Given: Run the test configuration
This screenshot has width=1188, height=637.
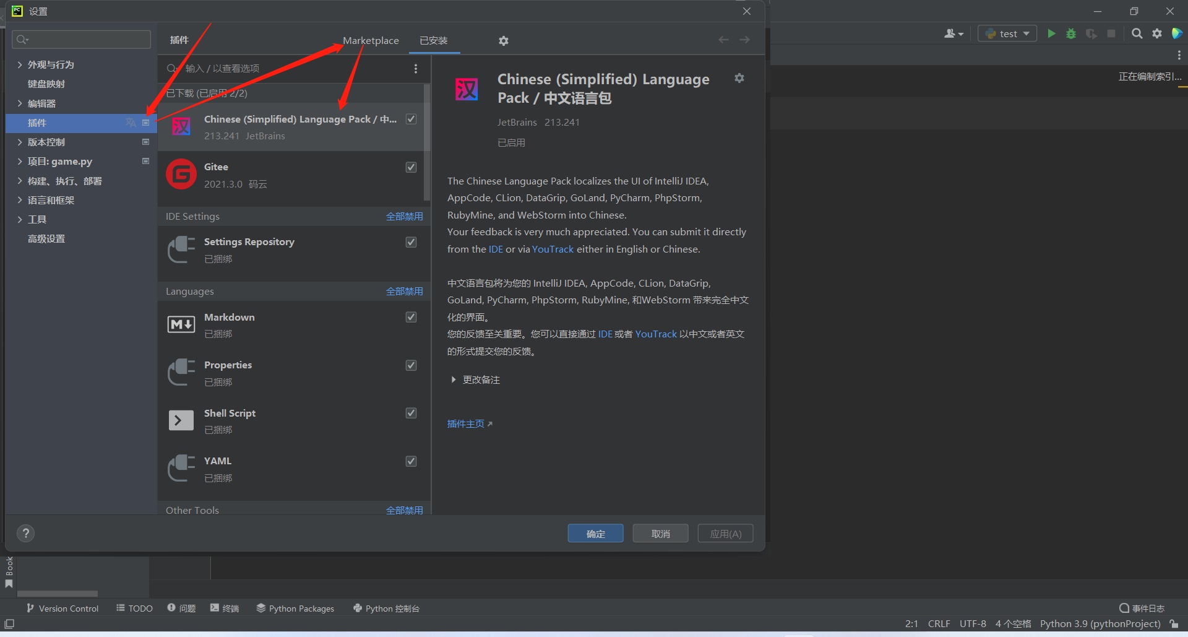Looking at the screenshot, I should (x=1051, y=33).
